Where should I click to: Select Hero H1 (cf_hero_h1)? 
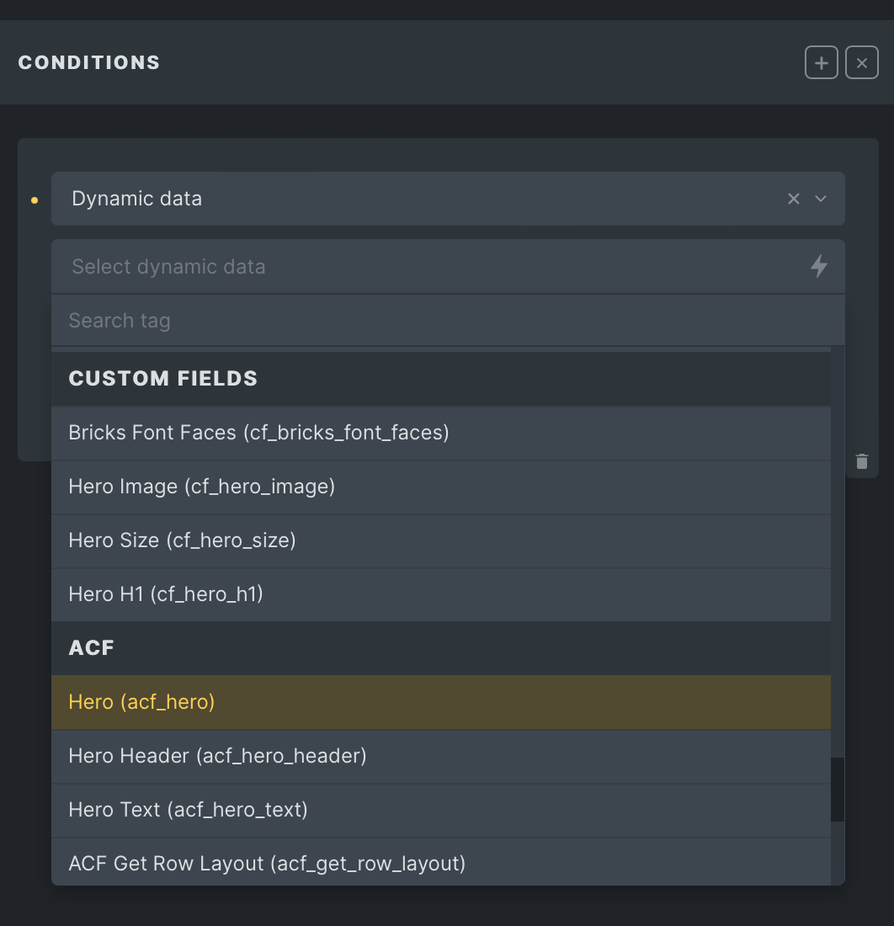point(441,594)
